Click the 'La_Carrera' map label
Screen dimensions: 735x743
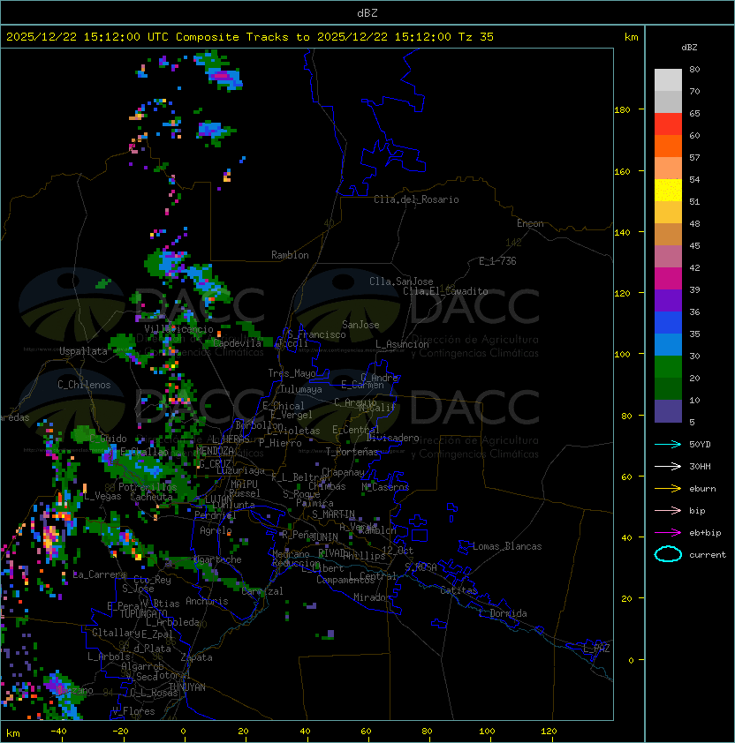pos(100,574)
